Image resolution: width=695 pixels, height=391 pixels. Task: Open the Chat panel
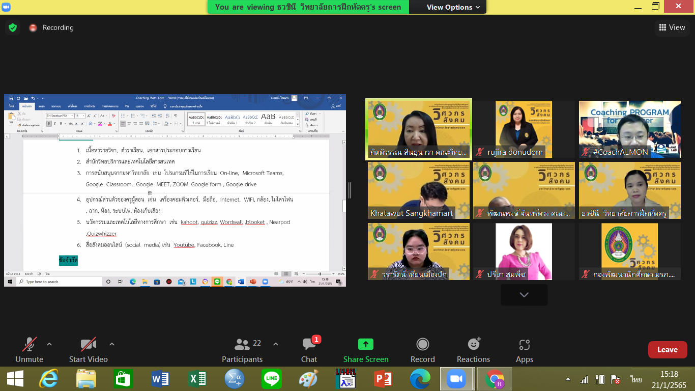pyautogui.click(x=309, y=350)
